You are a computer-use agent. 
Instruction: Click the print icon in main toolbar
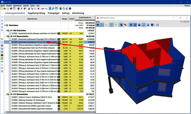pos(11,8)
